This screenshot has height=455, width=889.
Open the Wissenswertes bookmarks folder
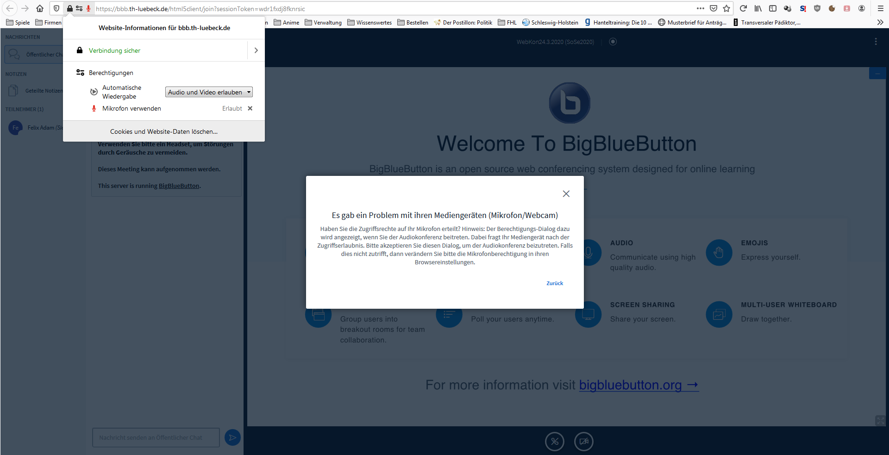point(369,22)
